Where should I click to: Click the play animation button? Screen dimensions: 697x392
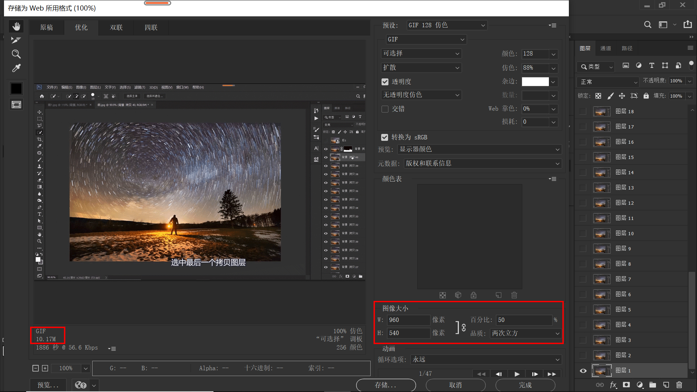click(x=517, y=374)
